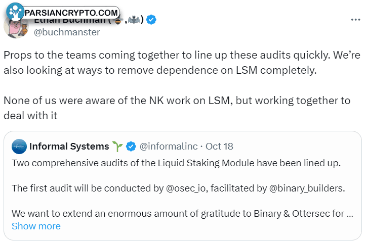Click the Informal Systems round avatar

coord(19,147)
